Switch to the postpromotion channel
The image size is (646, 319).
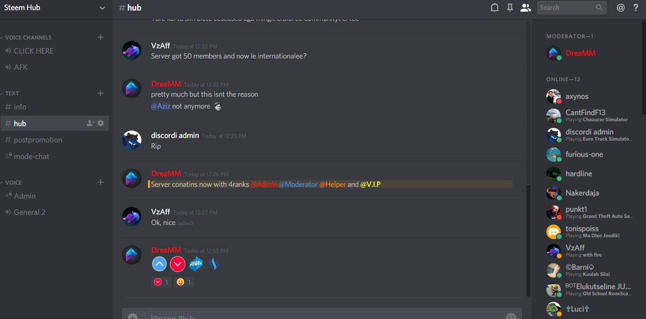click(x=54, y=140)
